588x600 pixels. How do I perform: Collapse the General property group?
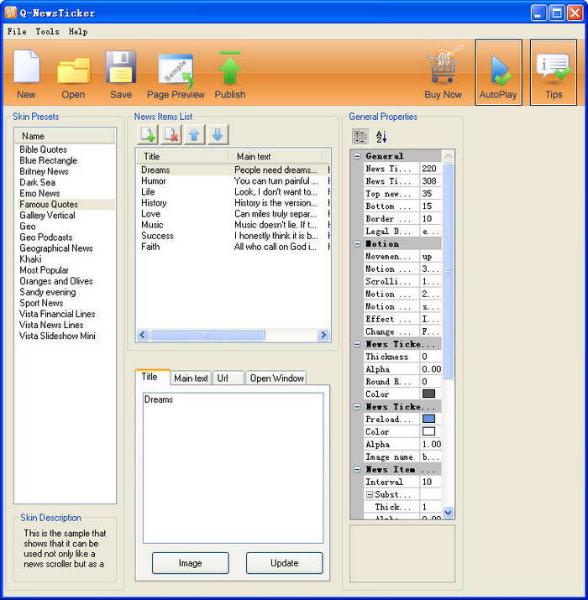click(x=357, y=156)
